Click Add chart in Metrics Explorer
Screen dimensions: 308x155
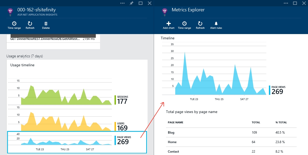coord(169,25)
